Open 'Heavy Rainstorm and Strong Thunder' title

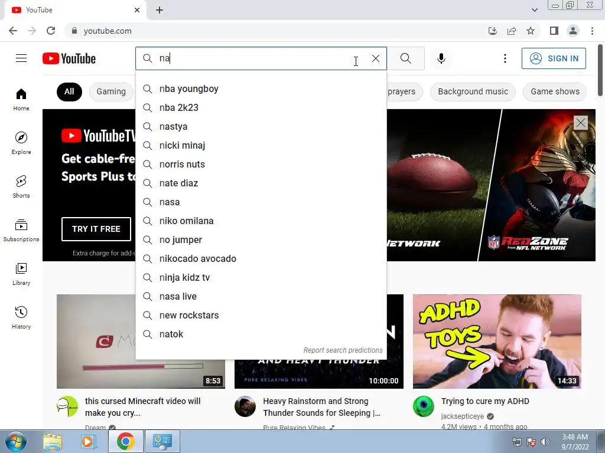[x=321, y=407]
